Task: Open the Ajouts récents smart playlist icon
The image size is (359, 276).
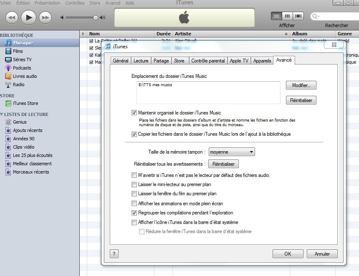Action: [x=8, y=130]
